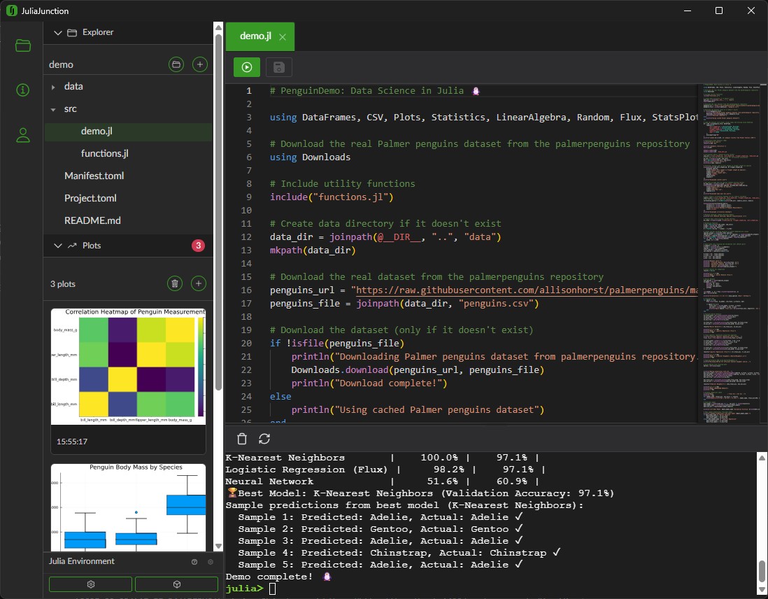Screen dimensions: 768x599
Task: Click the code minimap overview
Action: (732, 253)
